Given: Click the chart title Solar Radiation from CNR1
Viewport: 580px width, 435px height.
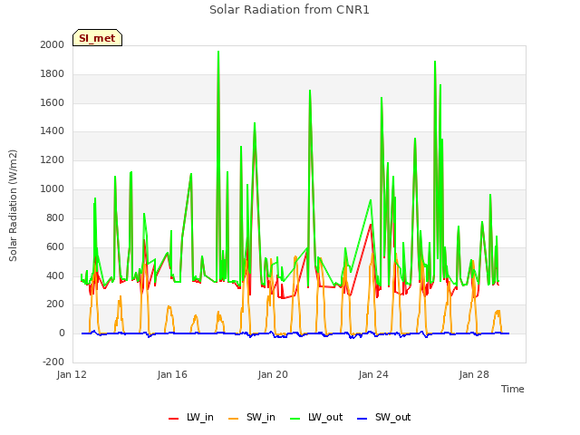Looking at the screenshot, I should point(289,10).
